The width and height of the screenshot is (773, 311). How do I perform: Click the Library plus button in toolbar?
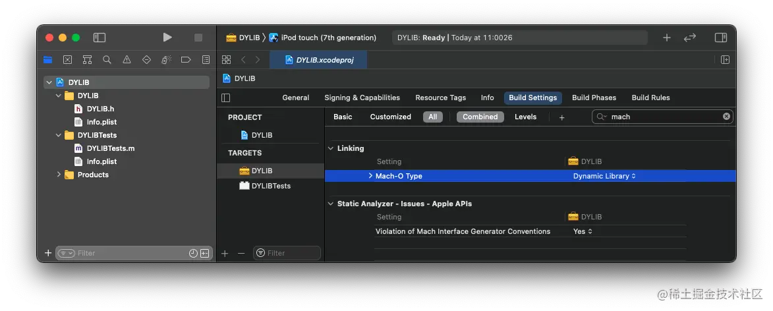(x=666, y=38)
